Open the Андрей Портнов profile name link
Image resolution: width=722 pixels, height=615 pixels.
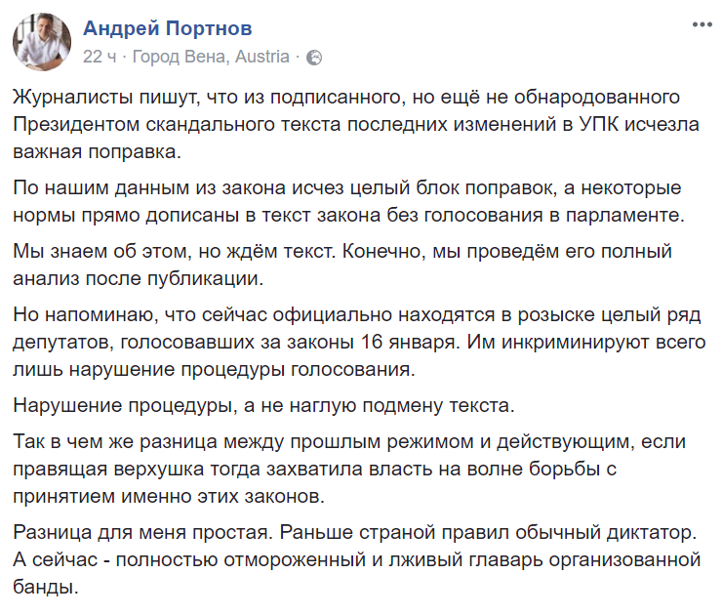[x=168, y=29]
